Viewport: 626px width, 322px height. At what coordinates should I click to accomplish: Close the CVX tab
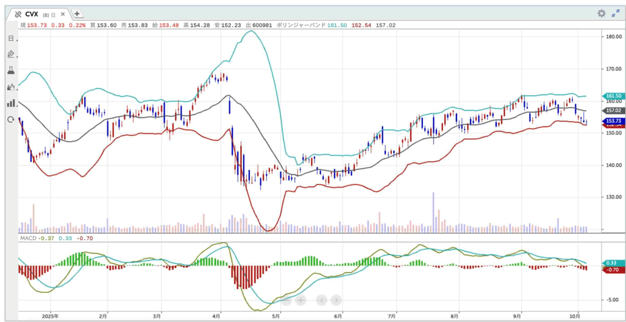tap(63, 14)
